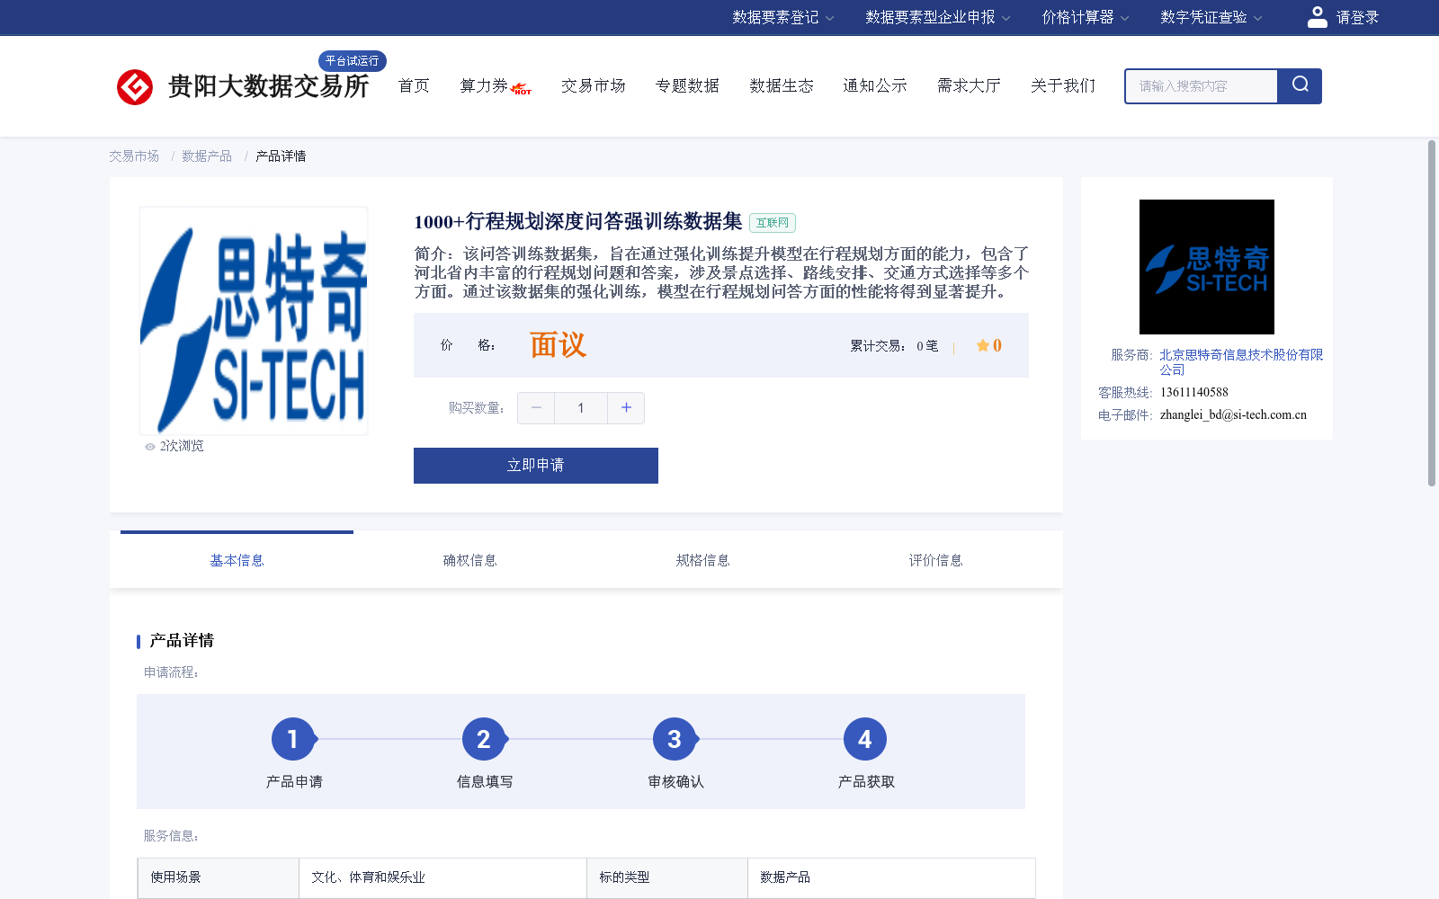Open 首页 in the navigation menu
The image size is (1439, 899).
click(x=414, y=86)
